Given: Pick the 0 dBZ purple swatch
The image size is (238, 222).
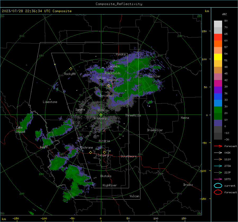Looking at the screenshot, I should click(218, 123).
